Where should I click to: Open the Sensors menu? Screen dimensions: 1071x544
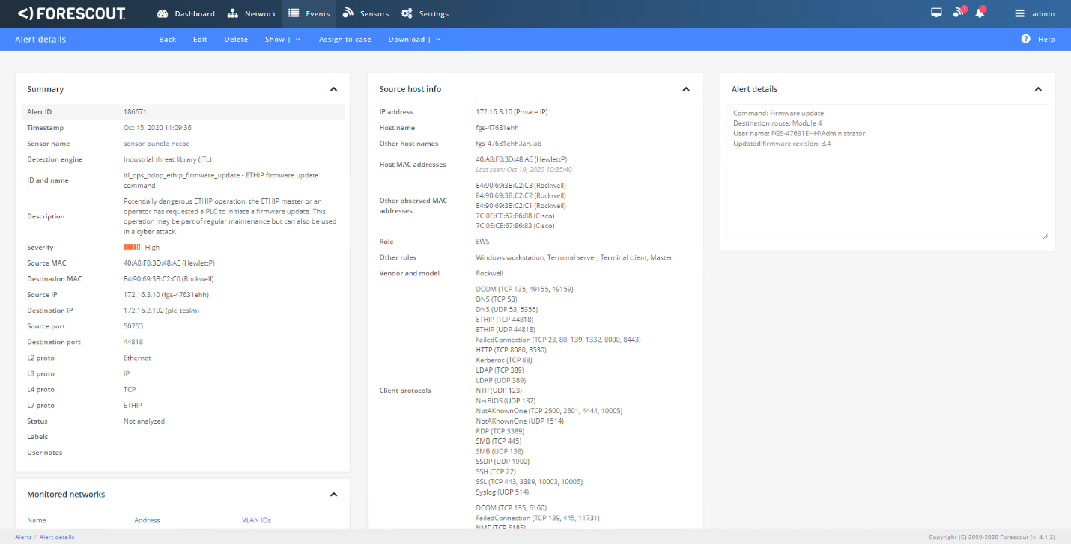pyautogui.click(x=365, y=13)
